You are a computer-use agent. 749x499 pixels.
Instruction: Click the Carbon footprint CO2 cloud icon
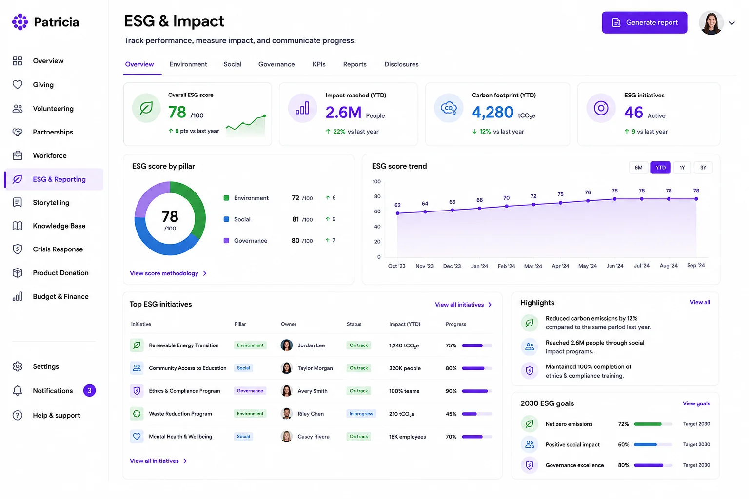(449, 108)
